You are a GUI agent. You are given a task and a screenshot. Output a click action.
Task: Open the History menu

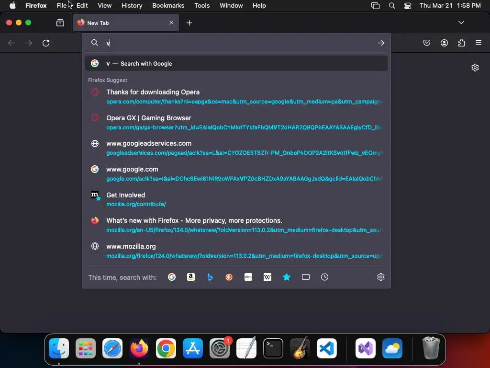(x=132, y=5)
